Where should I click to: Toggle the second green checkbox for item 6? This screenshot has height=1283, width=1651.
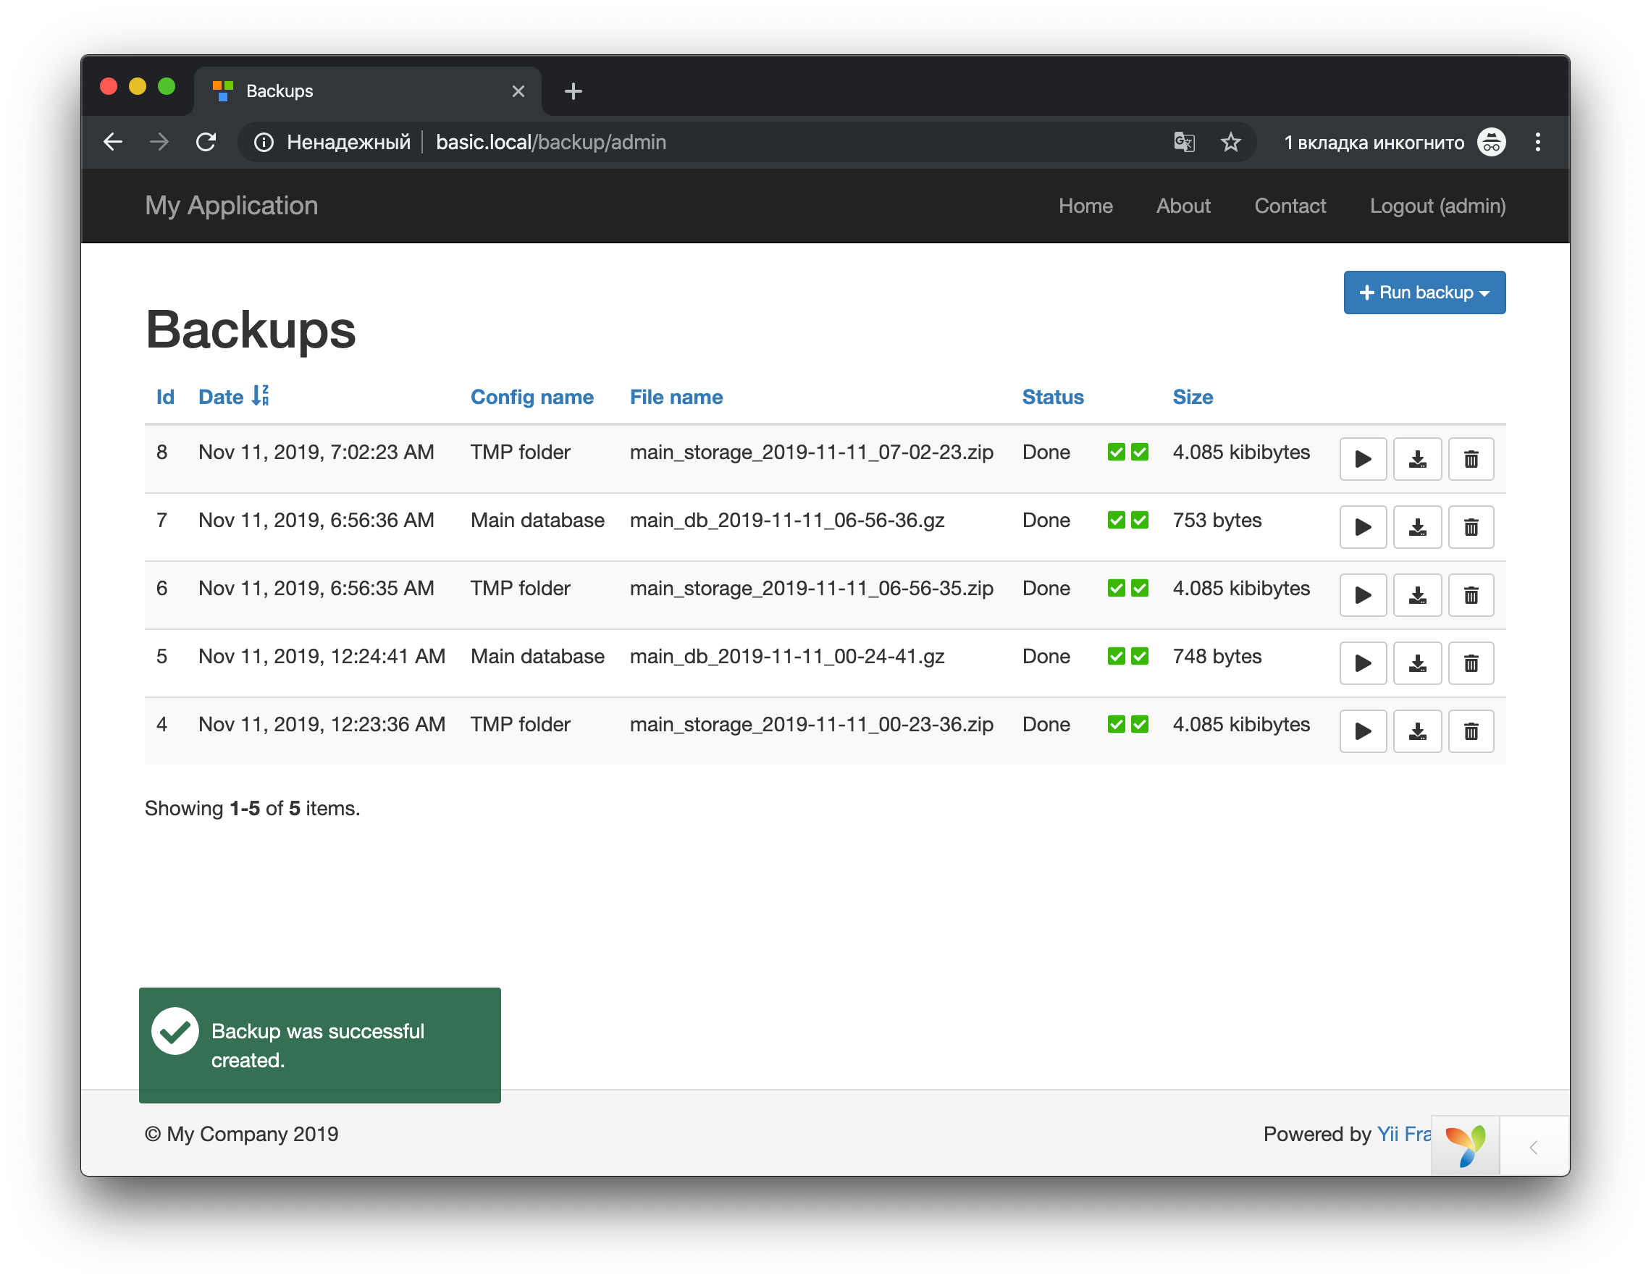(x=1139, y=586)
